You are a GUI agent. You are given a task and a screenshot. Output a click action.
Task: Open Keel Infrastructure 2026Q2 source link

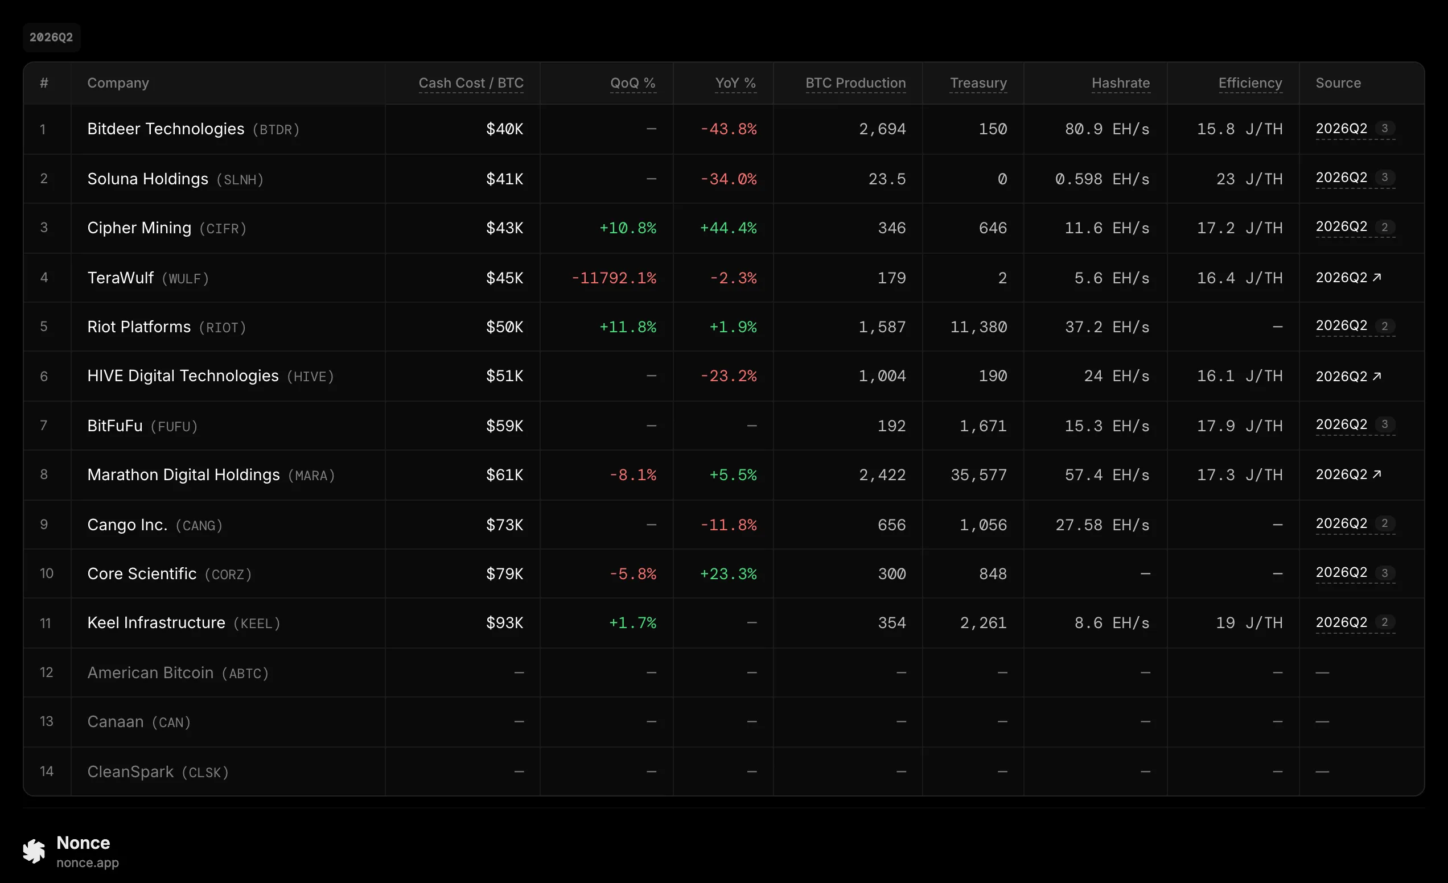click(x=1342, y=623)
